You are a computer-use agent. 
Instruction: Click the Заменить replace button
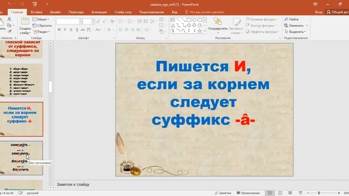point(296,26)
